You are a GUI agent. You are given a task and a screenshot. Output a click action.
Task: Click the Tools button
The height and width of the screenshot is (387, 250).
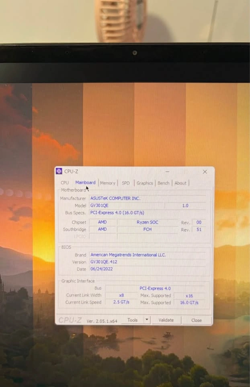(132, 320)
